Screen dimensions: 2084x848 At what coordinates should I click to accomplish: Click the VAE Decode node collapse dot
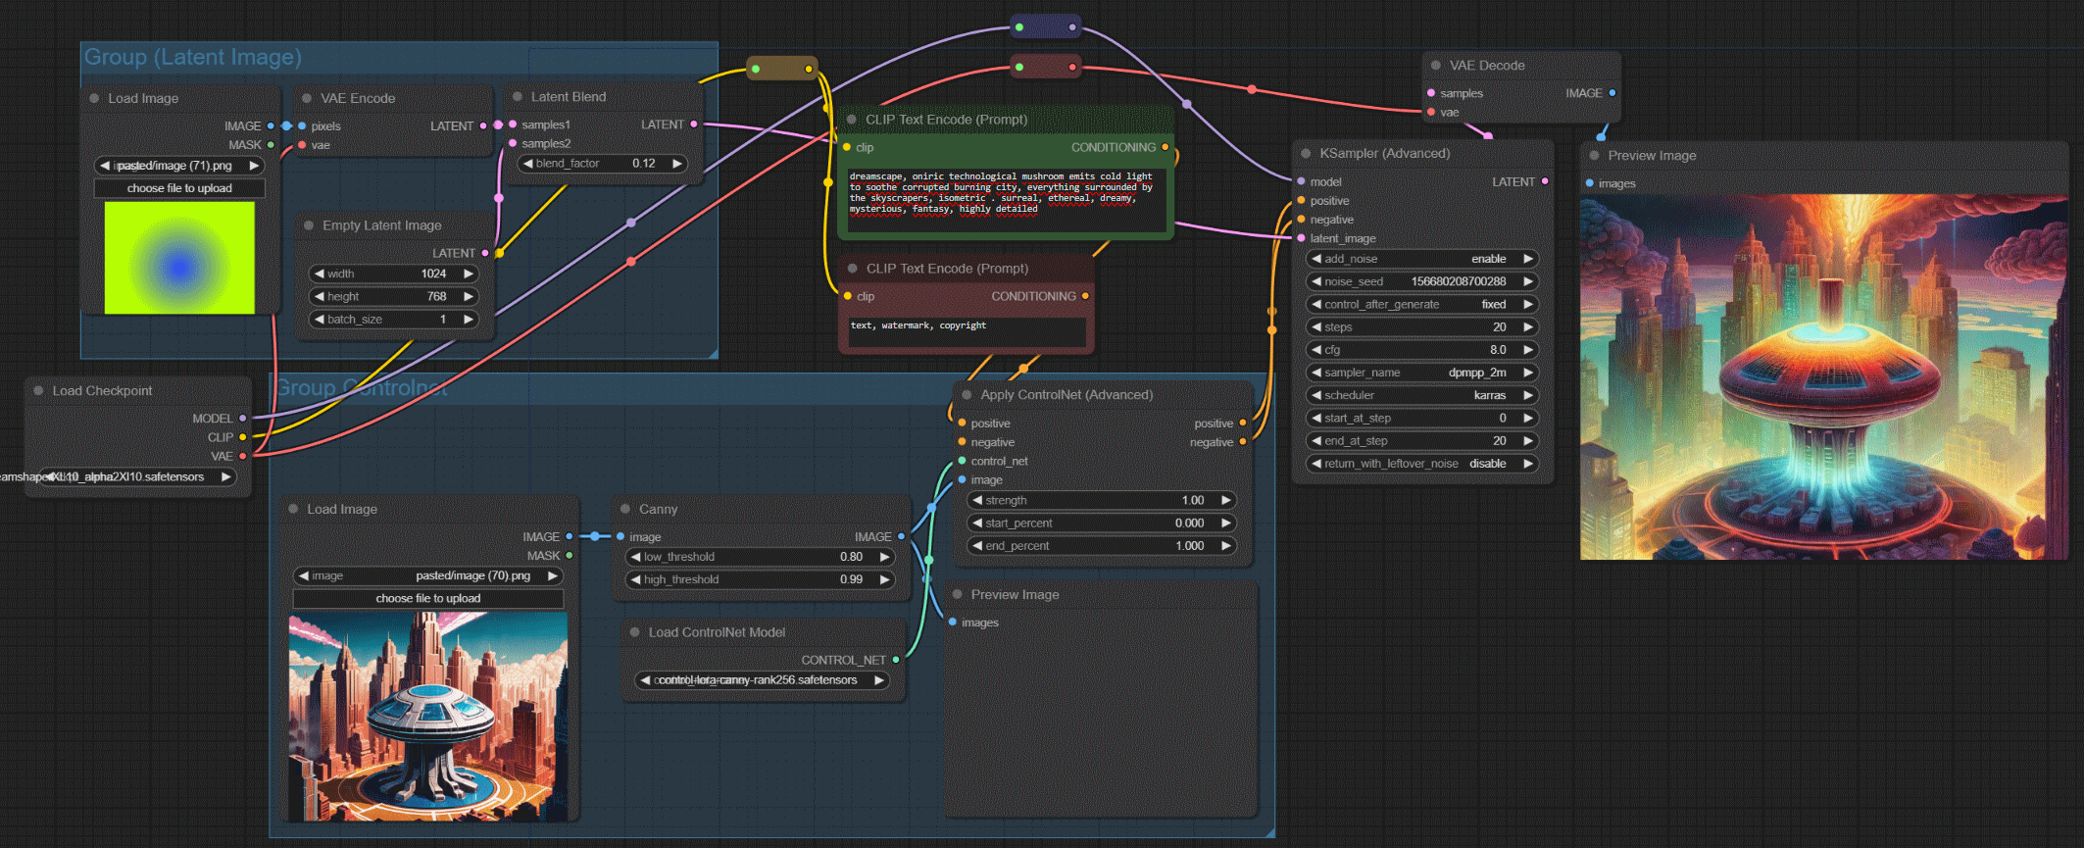tap(1436, 66)
